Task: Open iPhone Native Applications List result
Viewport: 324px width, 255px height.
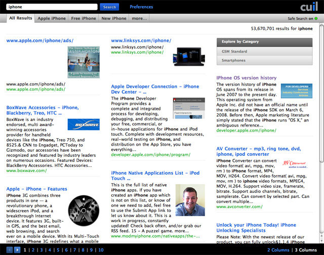Action: click(x=155, y=176)
